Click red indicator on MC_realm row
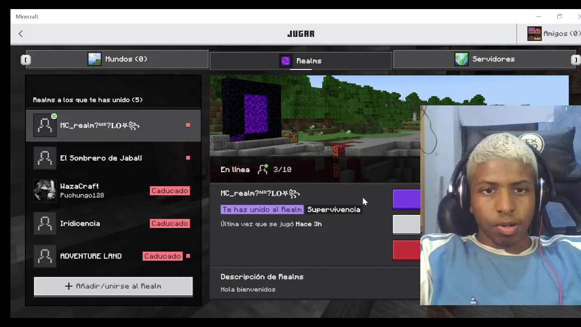The height and width of the screenshot is (327, 581). [188, 125]
